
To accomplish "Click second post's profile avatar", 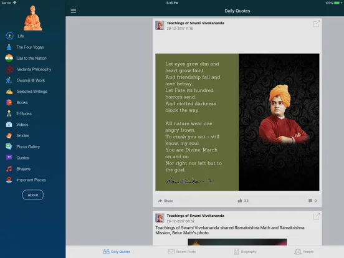I will point(160,218).
